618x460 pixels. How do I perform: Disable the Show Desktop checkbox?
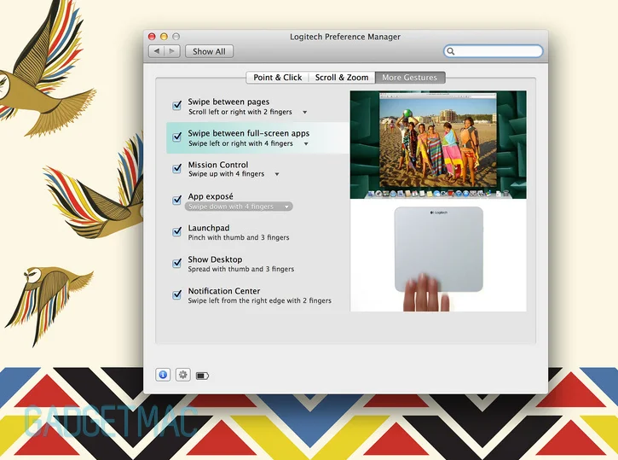pyautogui.click(x=177, y=263)
